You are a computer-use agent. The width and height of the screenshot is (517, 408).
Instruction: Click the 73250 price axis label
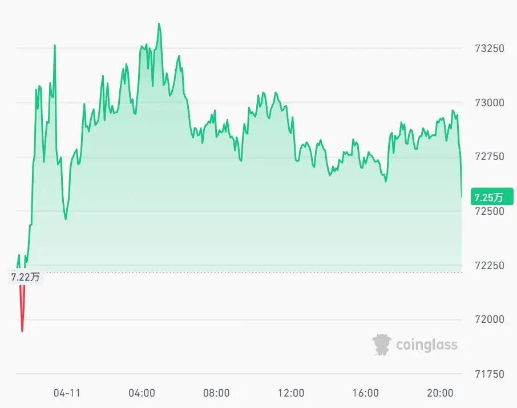point(489,49)
